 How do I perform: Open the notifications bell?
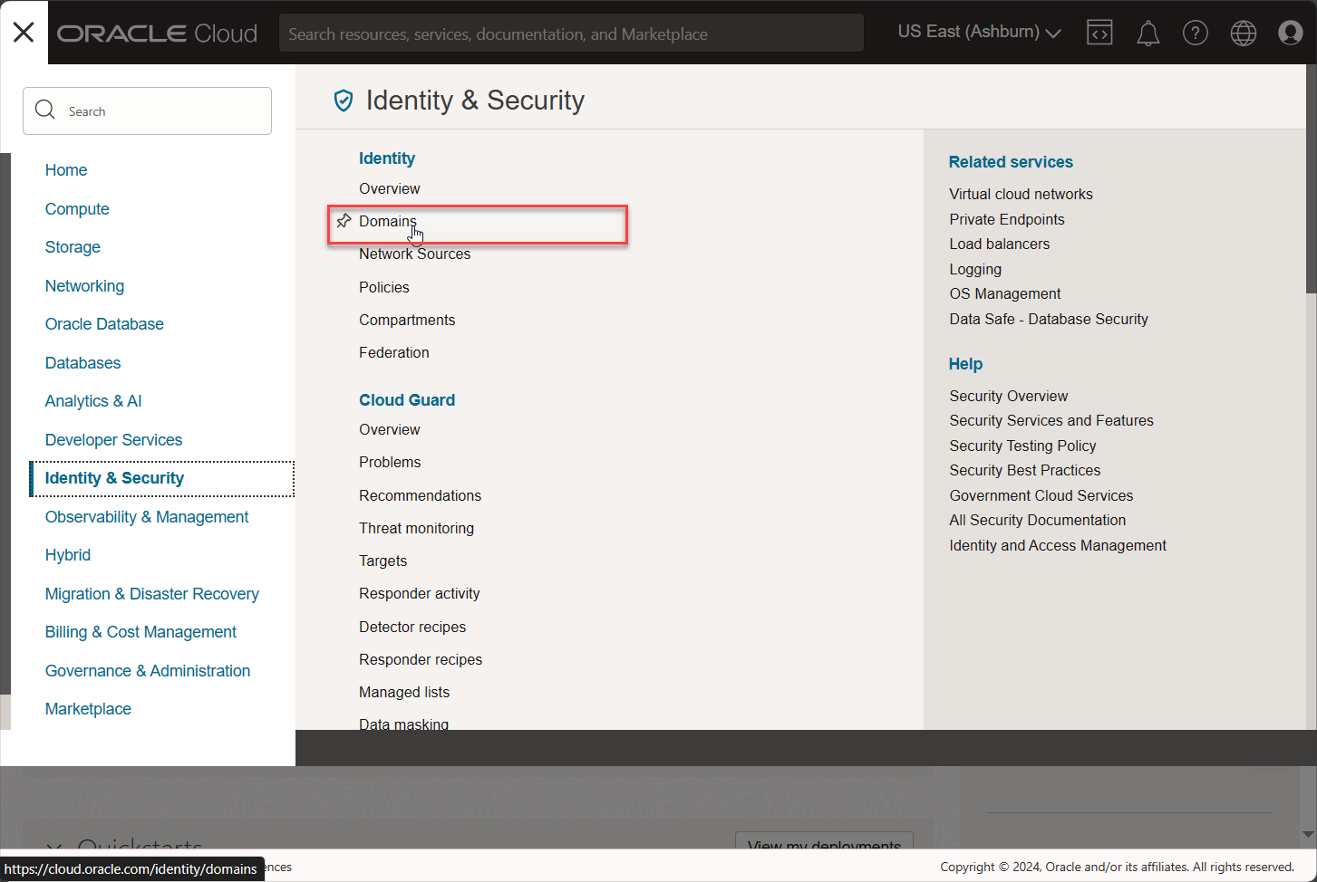click(1148, 32)
